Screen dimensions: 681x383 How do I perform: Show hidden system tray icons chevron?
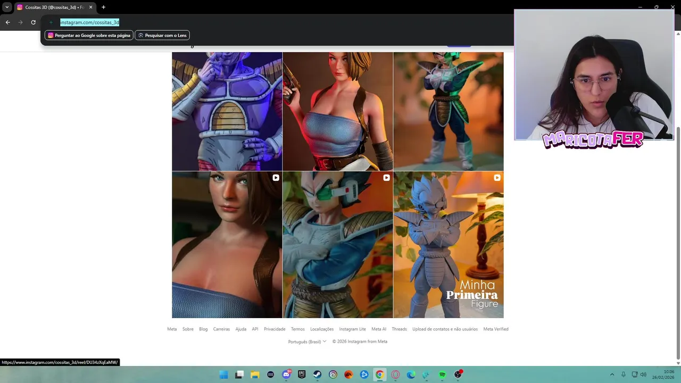(x=612, y=374)
